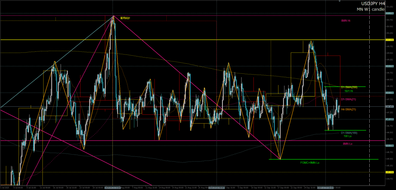Select the 8MN Hi text label
This screenshot has width=396, height=190.
[346, 20]
